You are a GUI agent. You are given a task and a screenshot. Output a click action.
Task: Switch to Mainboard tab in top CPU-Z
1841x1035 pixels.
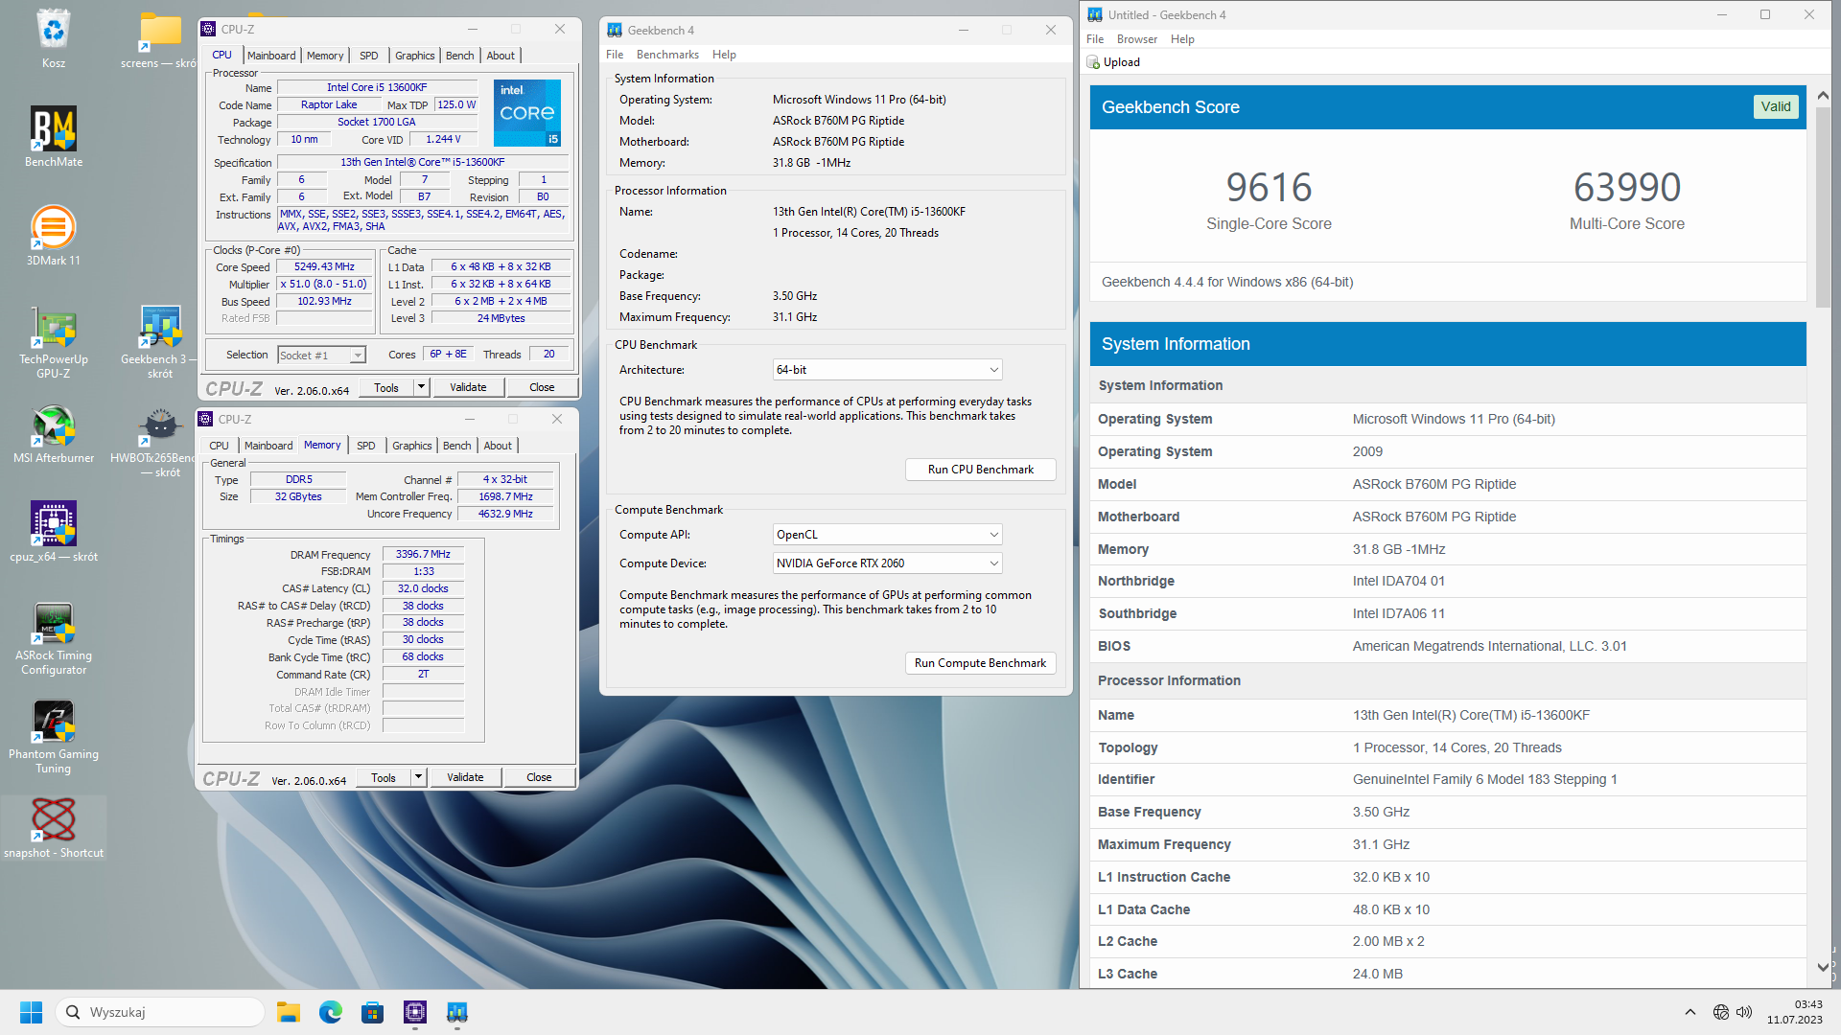point(271,56)
